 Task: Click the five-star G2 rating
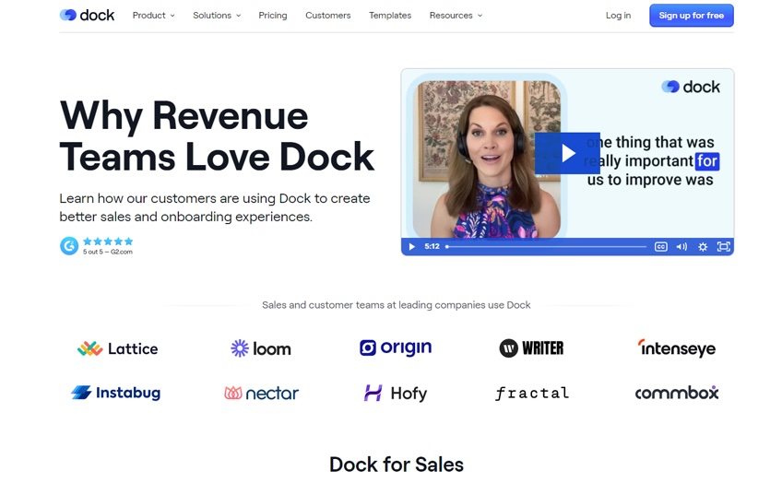pyautogui.click(x=108, y=241)
